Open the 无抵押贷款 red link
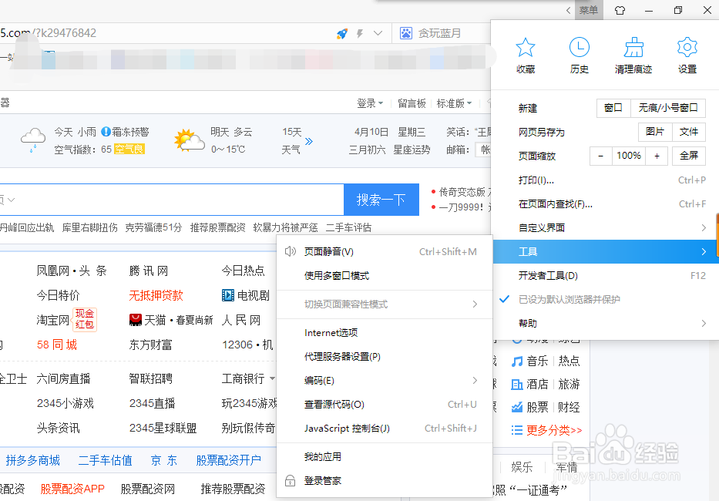The height and width of the screenshot is (501, 719). pos(156,295)
